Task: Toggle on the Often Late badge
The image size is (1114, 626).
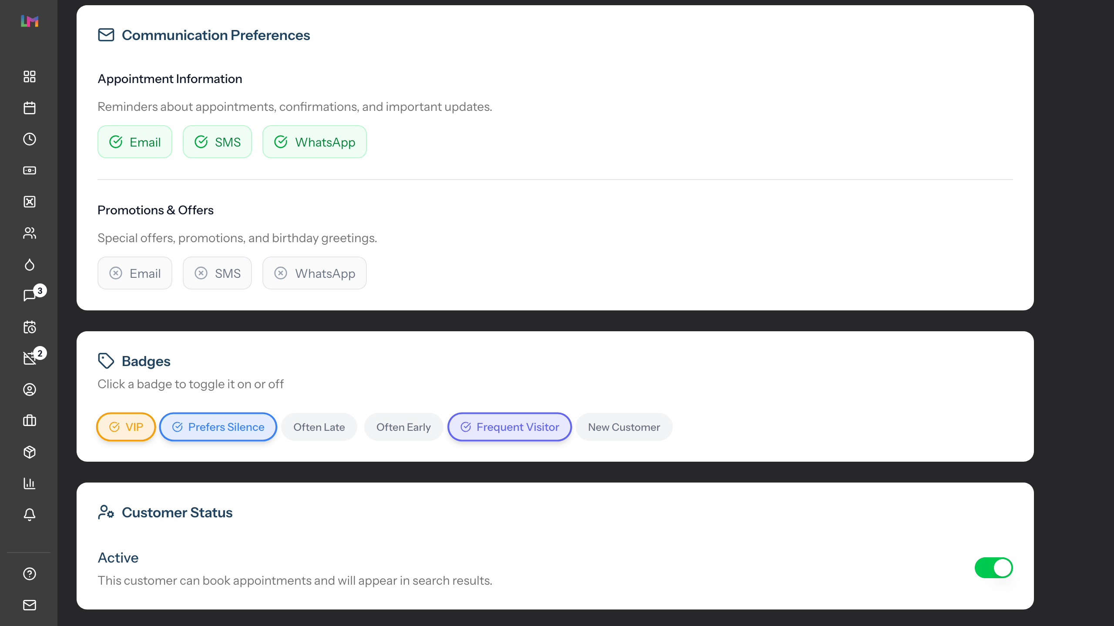Action: pyautogui.click(x=319, y=427)
